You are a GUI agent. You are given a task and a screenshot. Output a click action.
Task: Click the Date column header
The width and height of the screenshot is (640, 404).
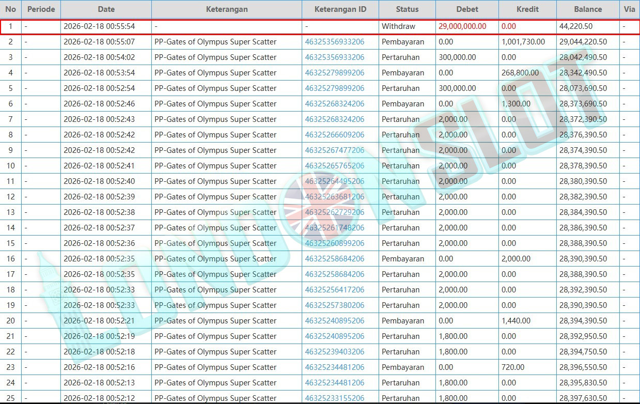pyautogui.click(x=106, y=9)
